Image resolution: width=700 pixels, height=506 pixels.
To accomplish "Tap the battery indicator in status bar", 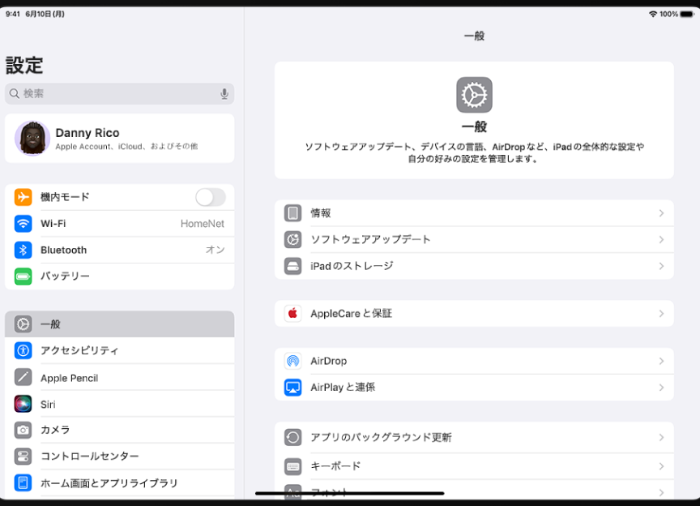I will pyautogui.click(x=687, y=14).
